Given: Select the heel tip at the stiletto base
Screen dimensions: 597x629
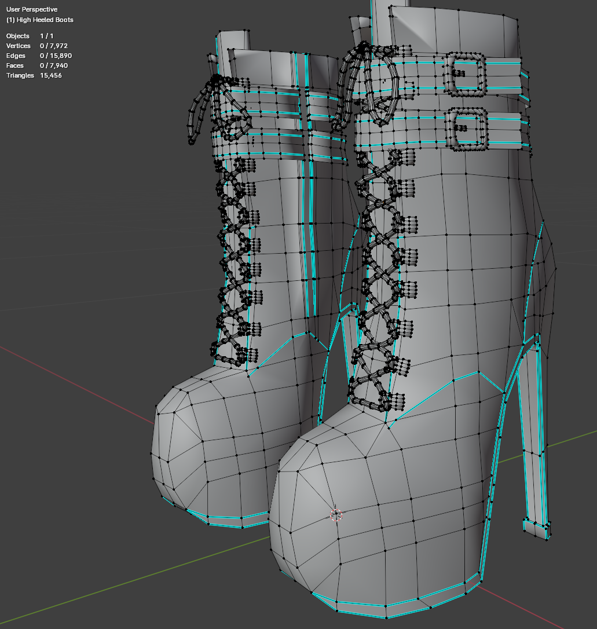Looking at the screenshot, I should (x=537, y=528).
